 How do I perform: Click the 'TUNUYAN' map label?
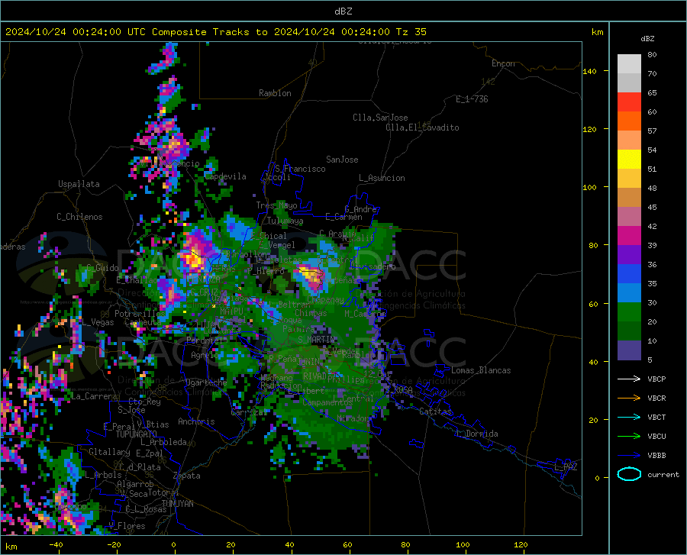pos(177,503)
